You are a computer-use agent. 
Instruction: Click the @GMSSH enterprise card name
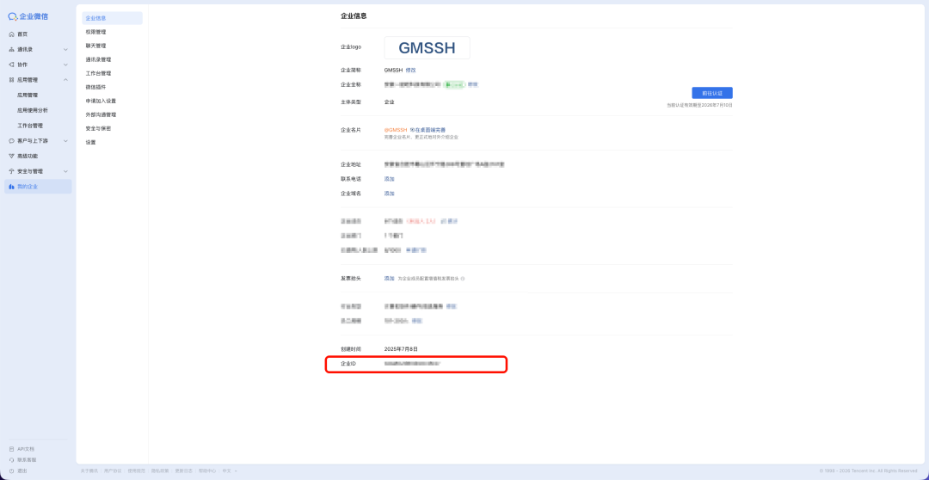(x=396, y=130)
